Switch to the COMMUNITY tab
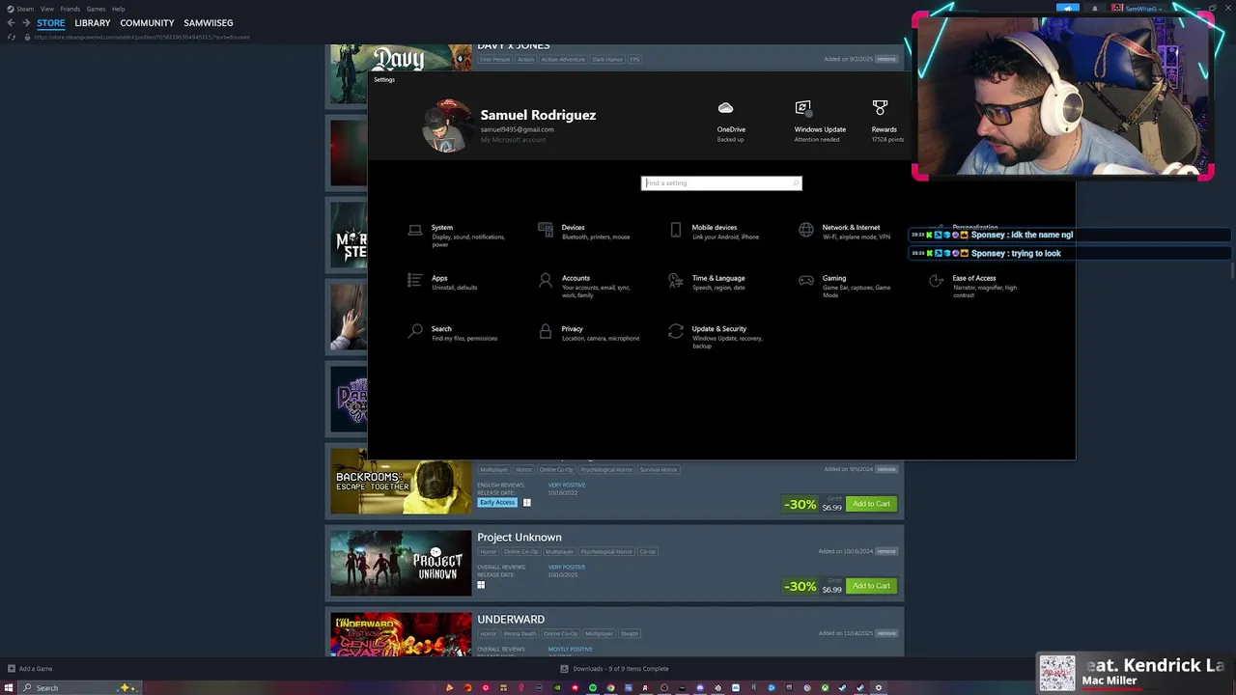The height and width of the screenshot is (695, 1236). tap(147, 23)
